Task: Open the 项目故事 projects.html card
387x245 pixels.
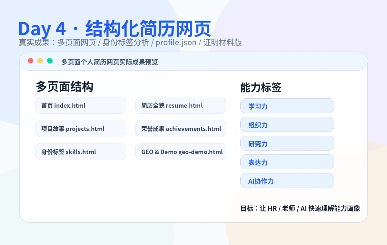Action: tap(81, 129)
